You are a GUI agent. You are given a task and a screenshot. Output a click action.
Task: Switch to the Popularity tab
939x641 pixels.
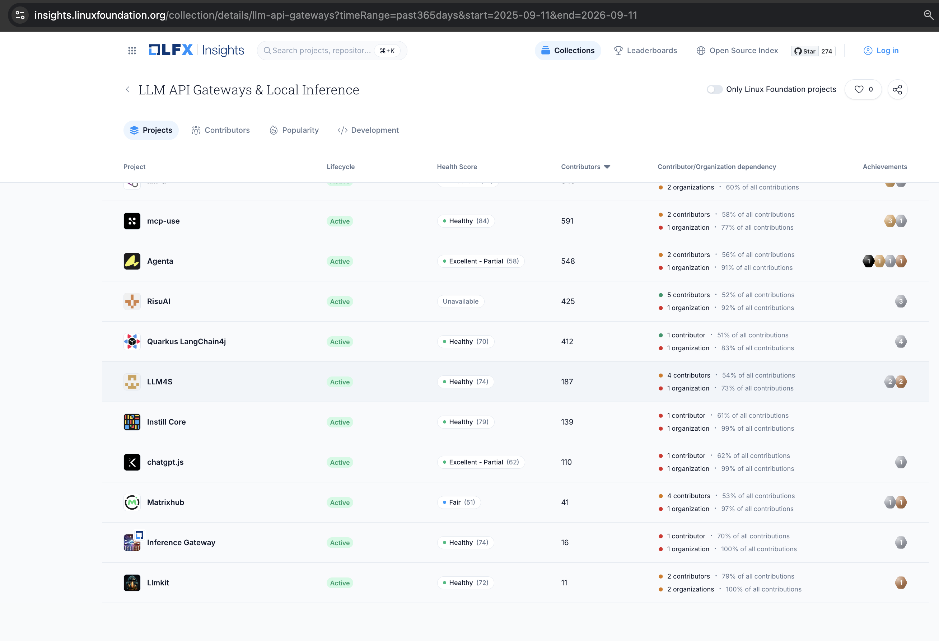[x=294, y=130]
